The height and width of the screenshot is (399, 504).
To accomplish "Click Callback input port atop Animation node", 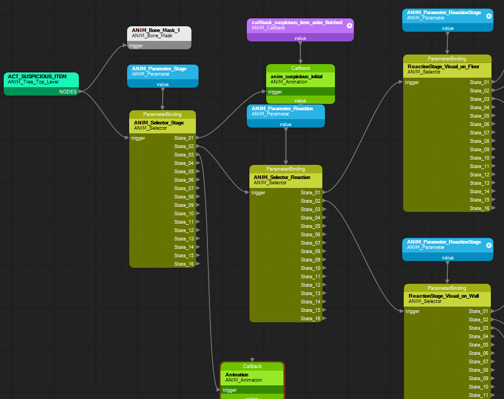I will pyautogui.click(x=253, y=360).
